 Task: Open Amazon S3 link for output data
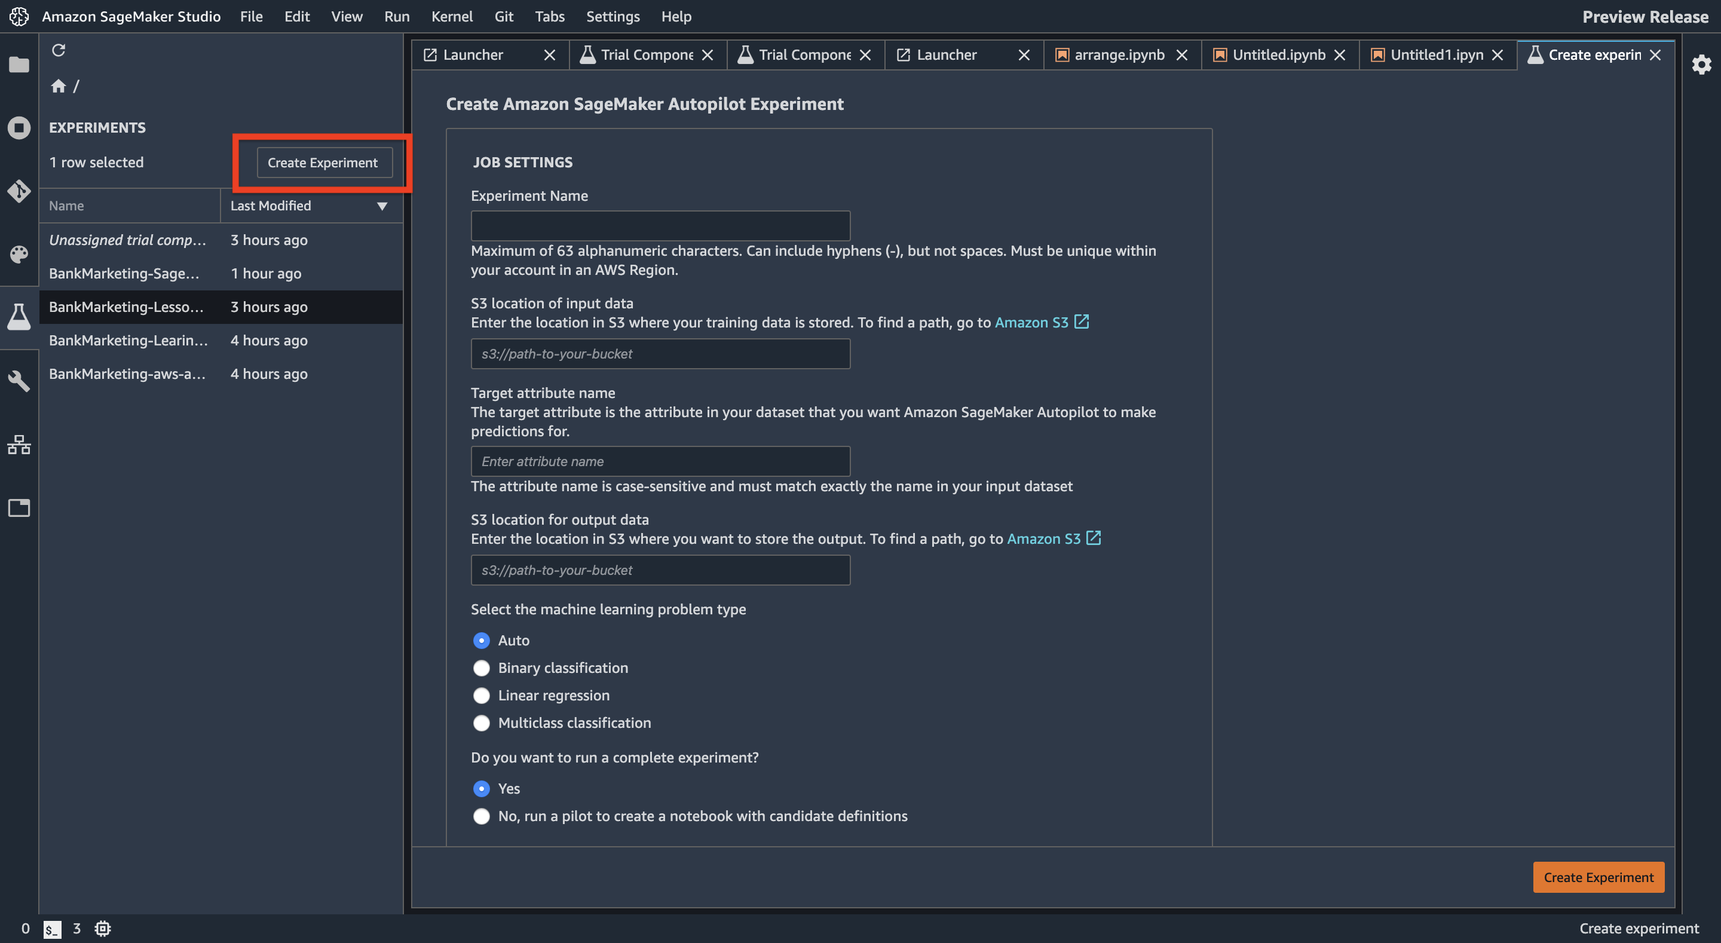pyautogui.click(x=1043, y=538)
